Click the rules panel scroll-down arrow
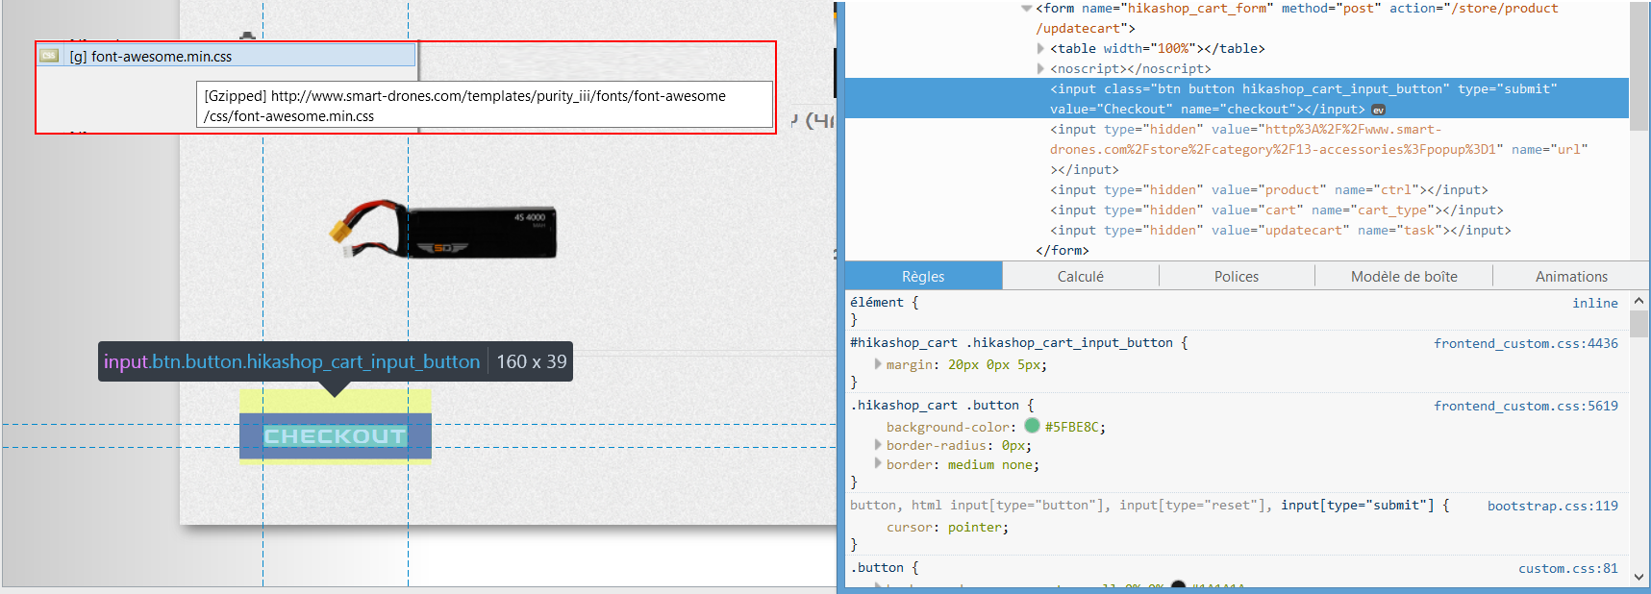This screenshot has width=1651, height=594. (x=1639, y=577)
